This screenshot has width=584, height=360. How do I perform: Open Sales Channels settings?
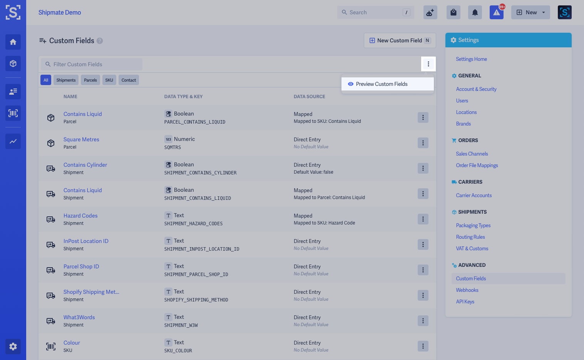click(472, 154)
